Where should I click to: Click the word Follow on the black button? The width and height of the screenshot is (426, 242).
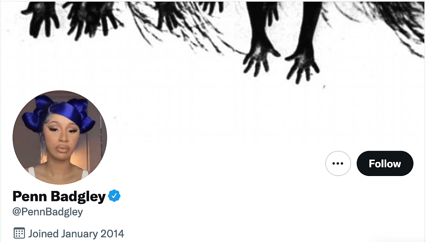pos(385,164)
